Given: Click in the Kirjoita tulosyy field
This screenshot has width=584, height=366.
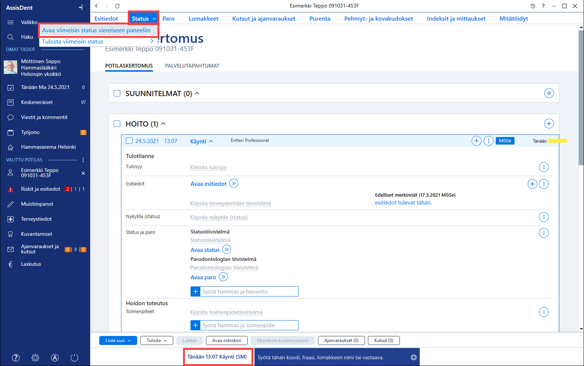Looking at the screenshot, I should point(209,167).
